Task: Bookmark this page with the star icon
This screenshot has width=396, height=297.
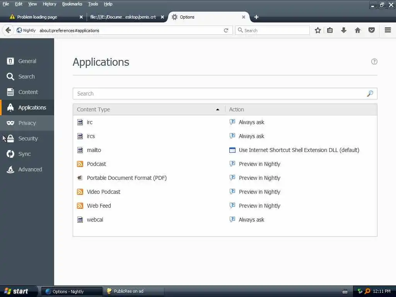Action: coord(318,30)
